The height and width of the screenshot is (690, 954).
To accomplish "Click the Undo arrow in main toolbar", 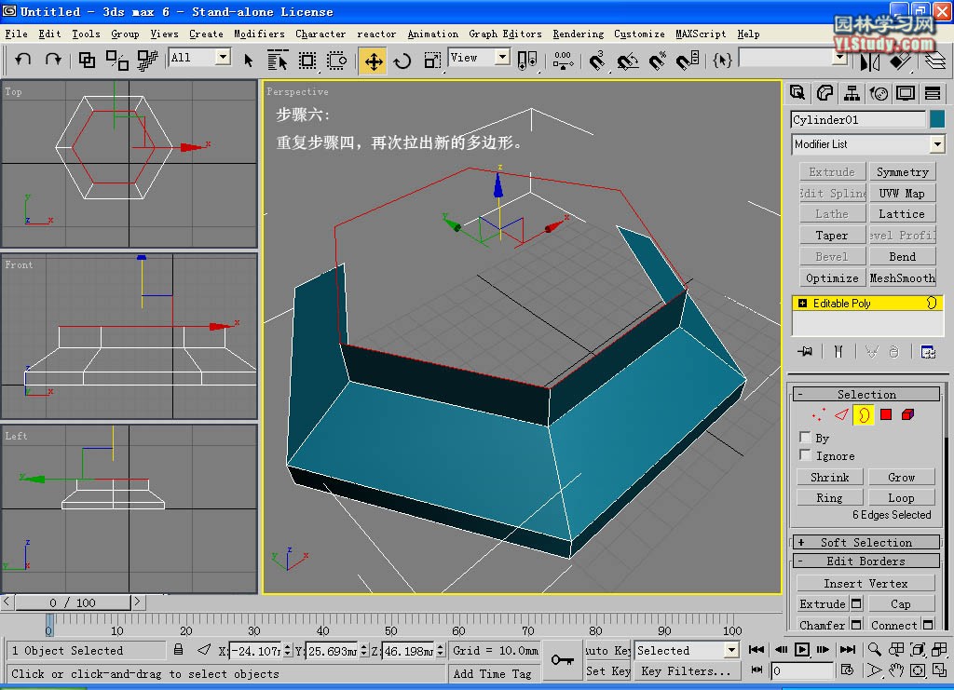I will (23, 60).
